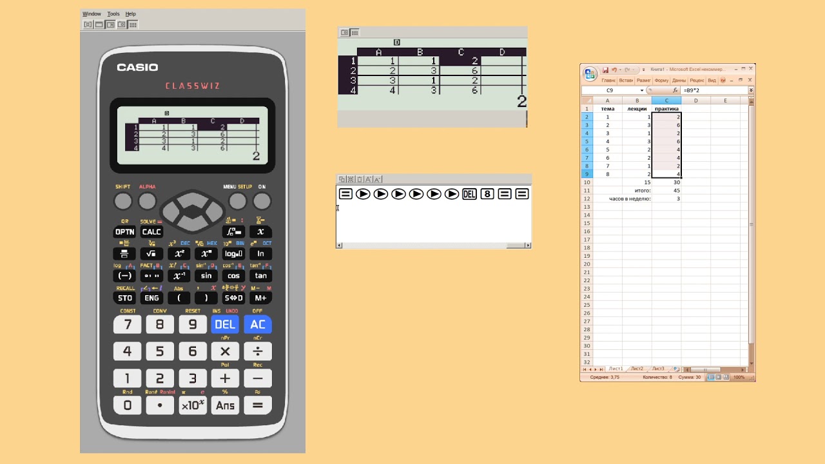Click the calculator ALPHA key
Image resolution: width=825 pixels, height=464 pixels.
[x=147, y=201]
